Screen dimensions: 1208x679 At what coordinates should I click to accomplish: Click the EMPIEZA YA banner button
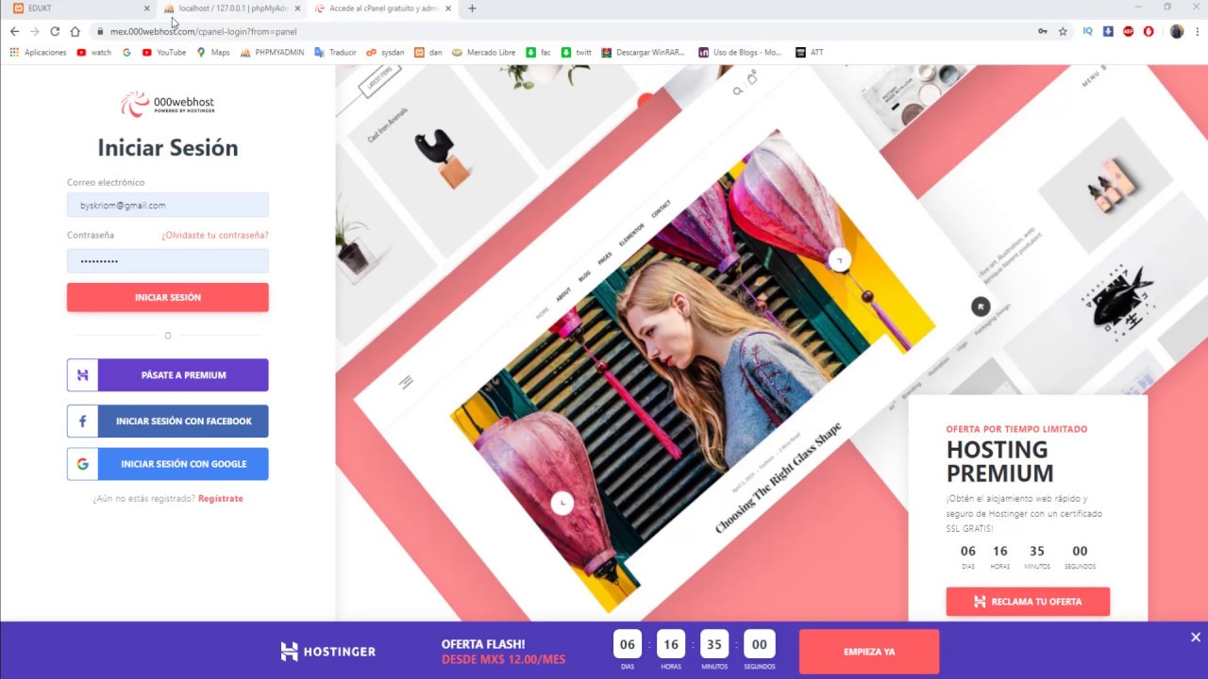(x=869, y=651)
